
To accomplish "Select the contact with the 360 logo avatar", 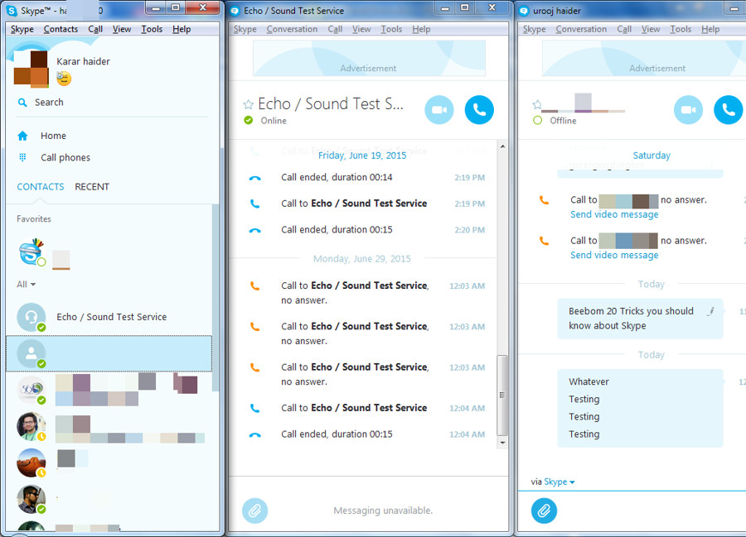I will (31, 390).
